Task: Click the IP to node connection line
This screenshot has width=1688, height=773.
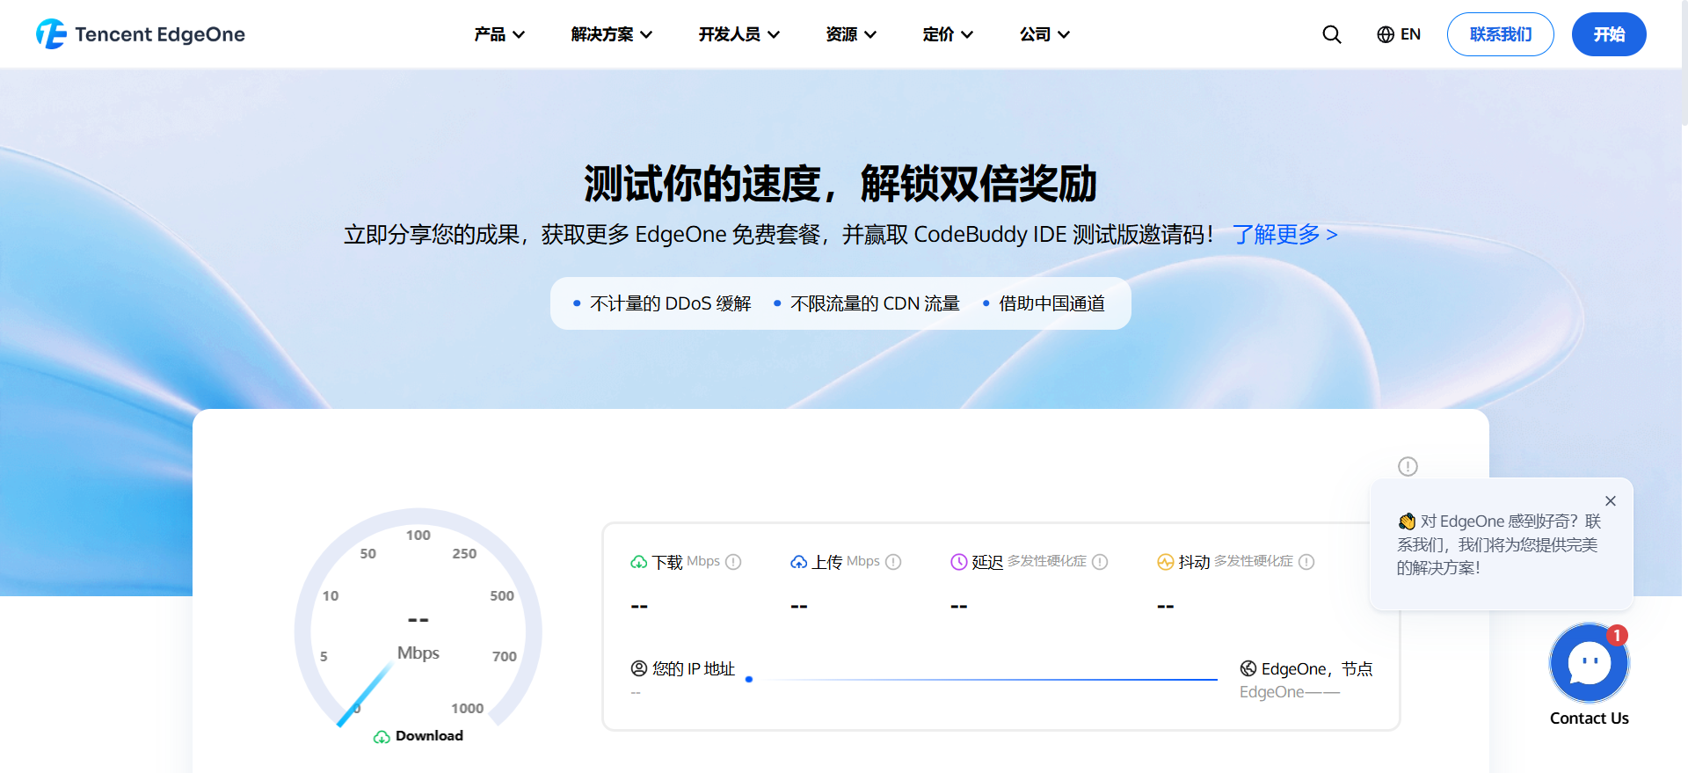Action: (x=983, y=679)
